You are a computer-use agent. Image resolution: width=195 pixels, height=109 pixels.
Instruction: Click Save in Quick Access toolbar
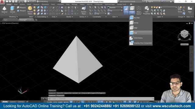tap(13, 2)
